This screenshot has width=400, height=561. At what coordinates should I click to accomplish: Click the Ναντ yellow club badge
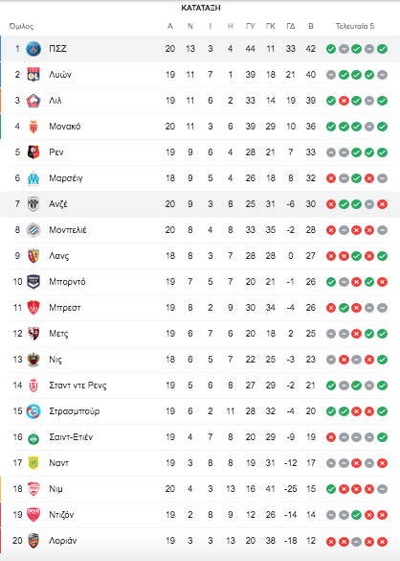coord(33,463)
